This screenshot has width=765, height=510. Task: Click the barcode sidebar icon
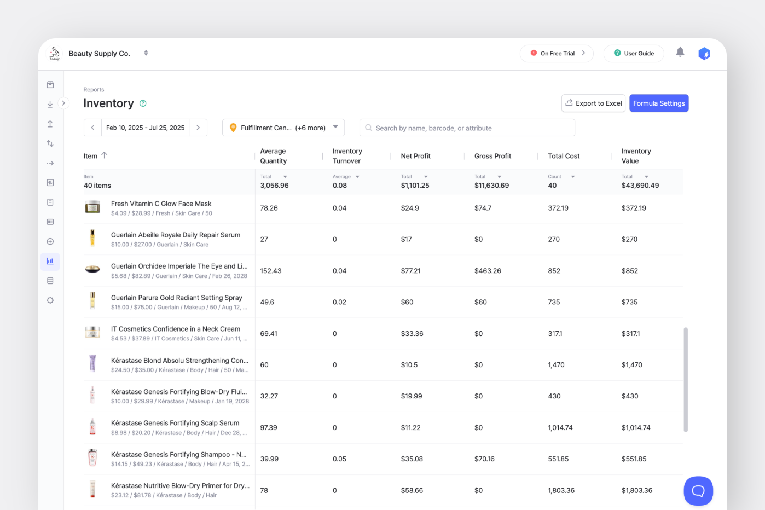[x=50, y=222]
